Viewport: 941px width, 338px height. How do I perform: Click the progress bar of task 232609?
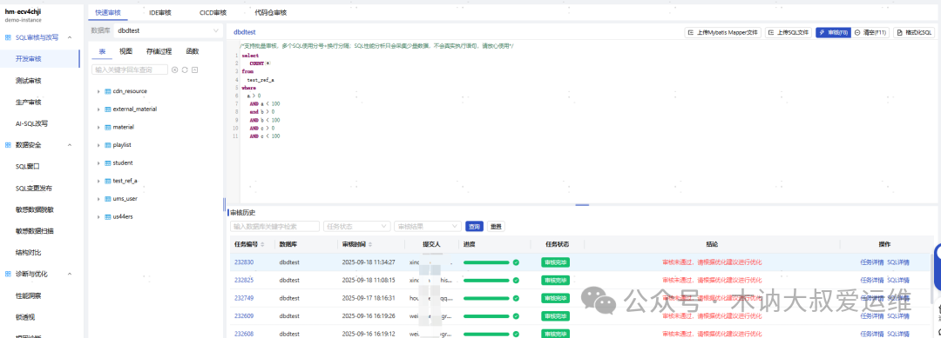click(x=486, y=316)
